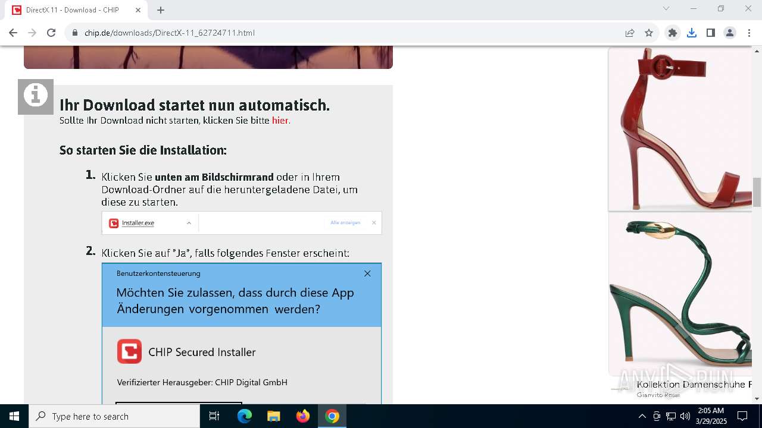Open File Explorer from taskbar
Viewport: 762px width, 428px height.
click(273, 416)
